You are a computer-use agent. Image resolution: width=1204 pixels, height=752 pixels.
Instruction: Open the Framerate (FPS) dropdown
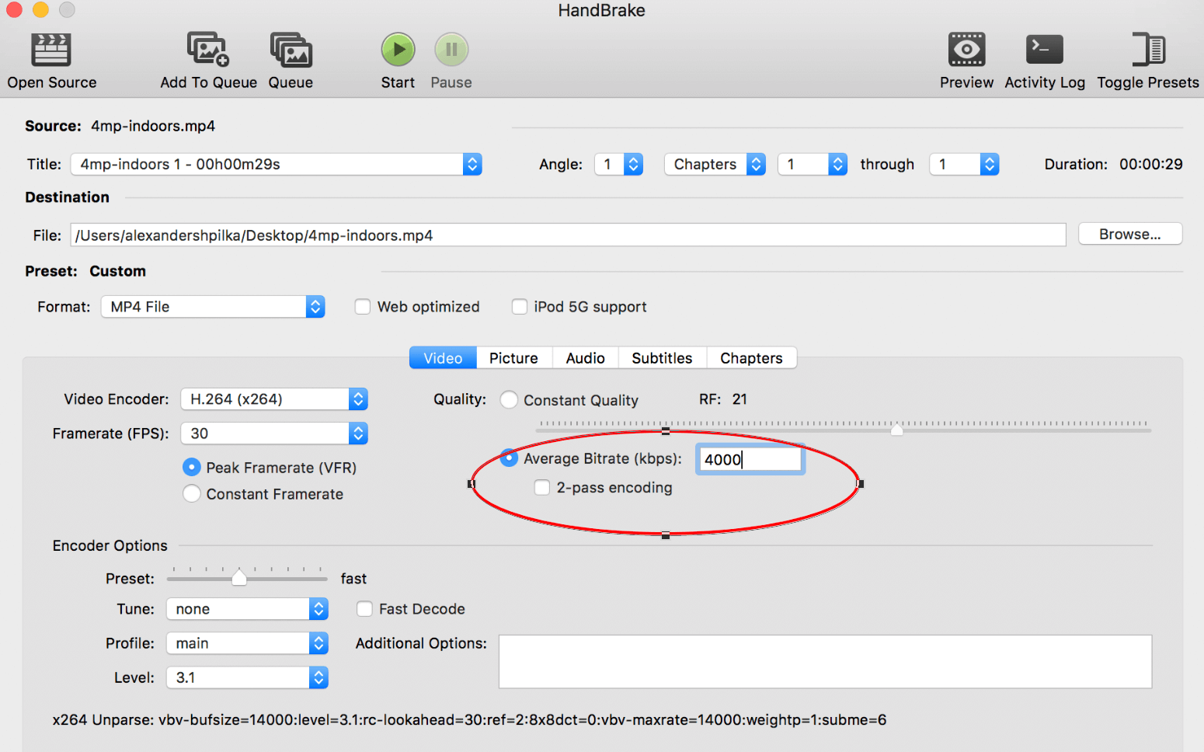pyautogui.click(x=274, y=433)
